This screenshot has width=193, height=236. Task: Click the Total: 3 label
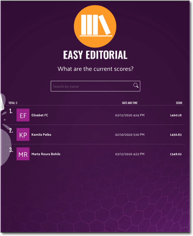click(x=13, y=103)
